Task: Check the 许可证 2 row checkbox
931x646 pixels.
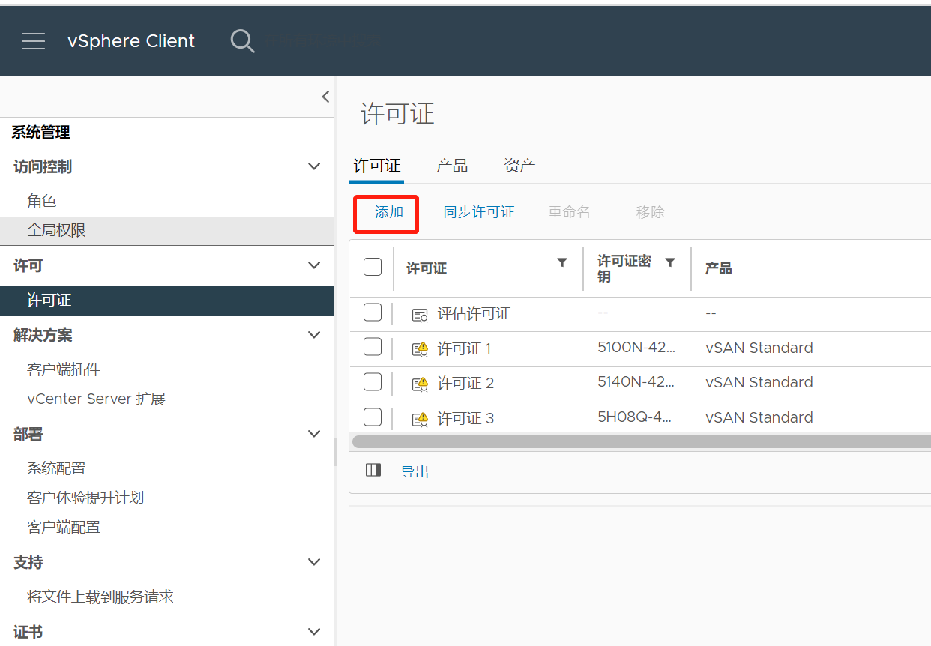Action: coord(373,382)
